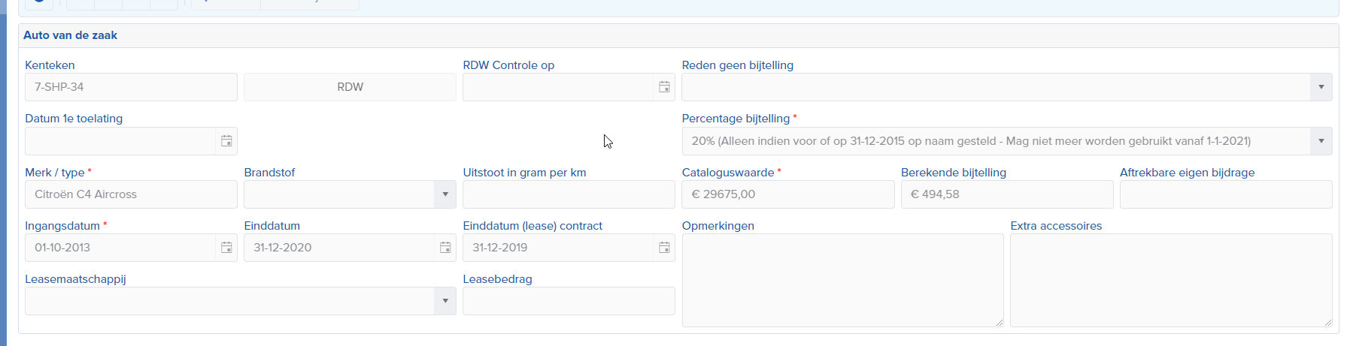Expand the Brandstof dropdown

point(445,194)
